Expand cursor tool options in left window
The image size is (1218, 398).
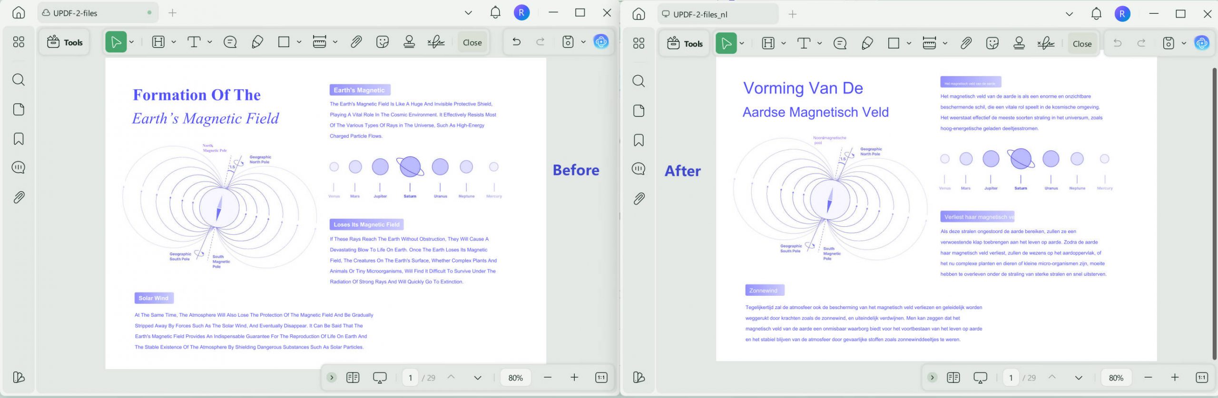[x=132, y=42]
